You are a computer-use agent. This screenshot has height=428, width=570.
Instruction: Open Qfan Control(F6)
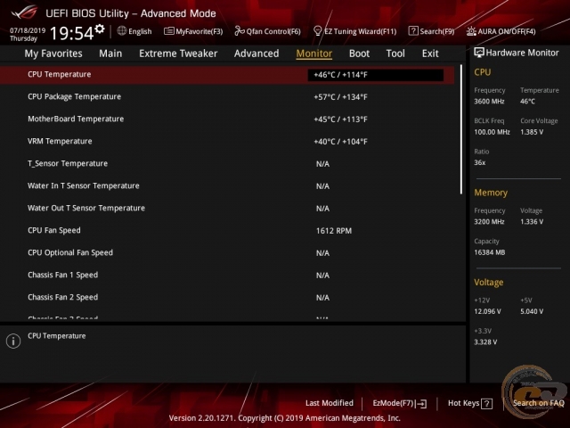click(267, 31)
